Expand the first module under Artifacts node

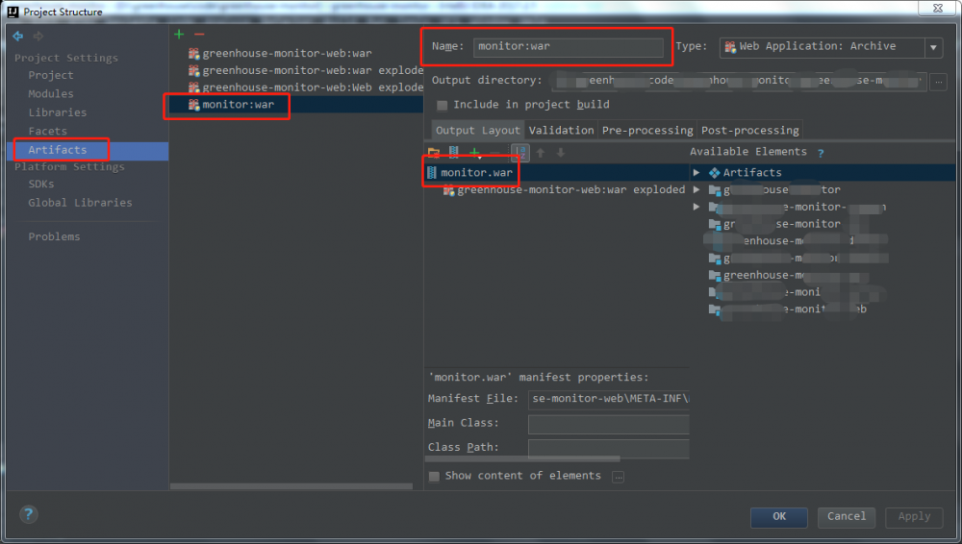point(696,189)
